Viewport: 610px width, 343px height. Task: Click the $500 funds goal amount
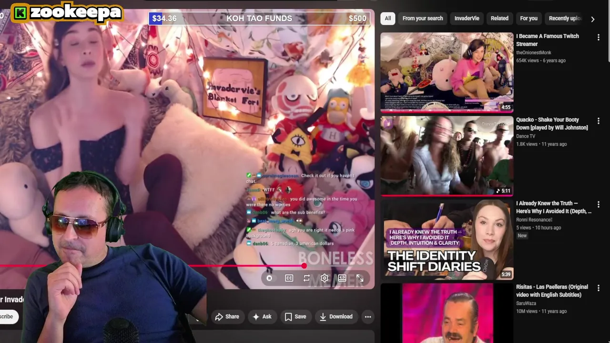point(357,19)
